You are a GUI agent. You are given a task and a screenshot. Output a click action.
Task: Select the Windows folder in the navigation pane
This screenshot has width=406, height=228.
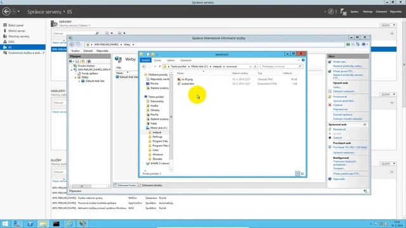coord(158,155)
